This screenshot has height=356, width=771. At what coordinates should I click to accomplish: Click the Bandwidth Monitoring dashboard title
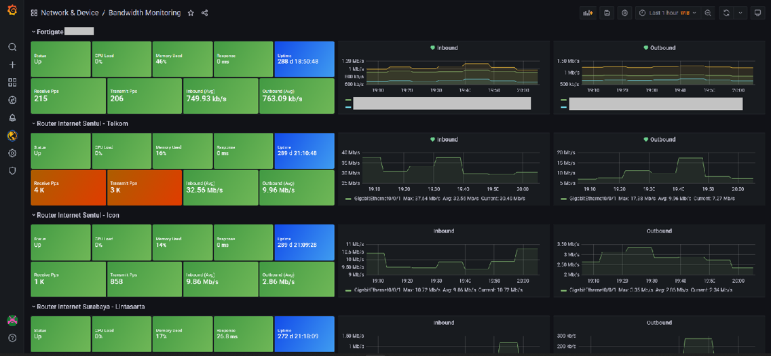point(145,14)
